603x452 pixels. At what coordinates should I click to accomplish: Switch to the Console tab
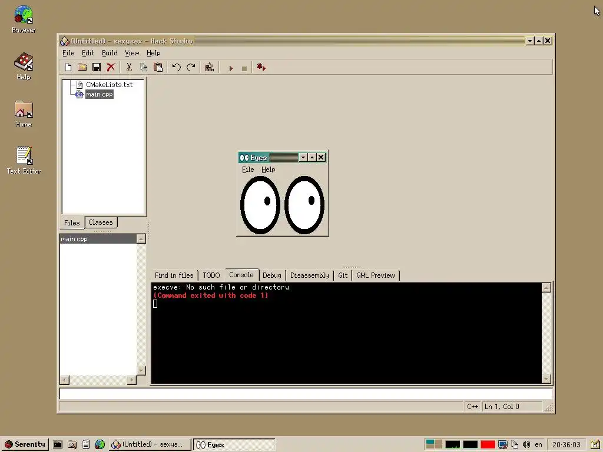[x=241, y=275]
